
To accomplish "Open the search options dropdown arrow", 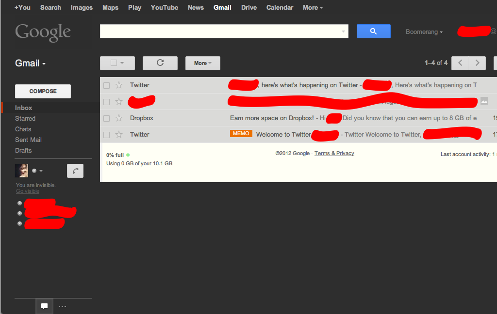I will [343, 31].
